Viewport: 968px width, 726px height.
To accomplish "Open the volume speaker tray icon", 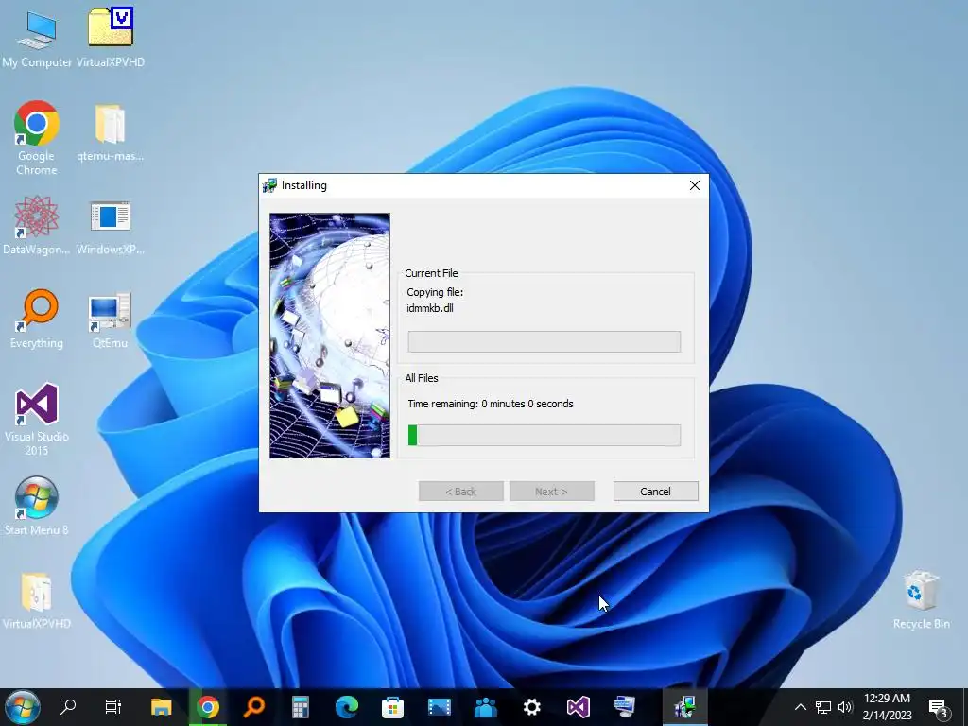I will pos(845,707).
